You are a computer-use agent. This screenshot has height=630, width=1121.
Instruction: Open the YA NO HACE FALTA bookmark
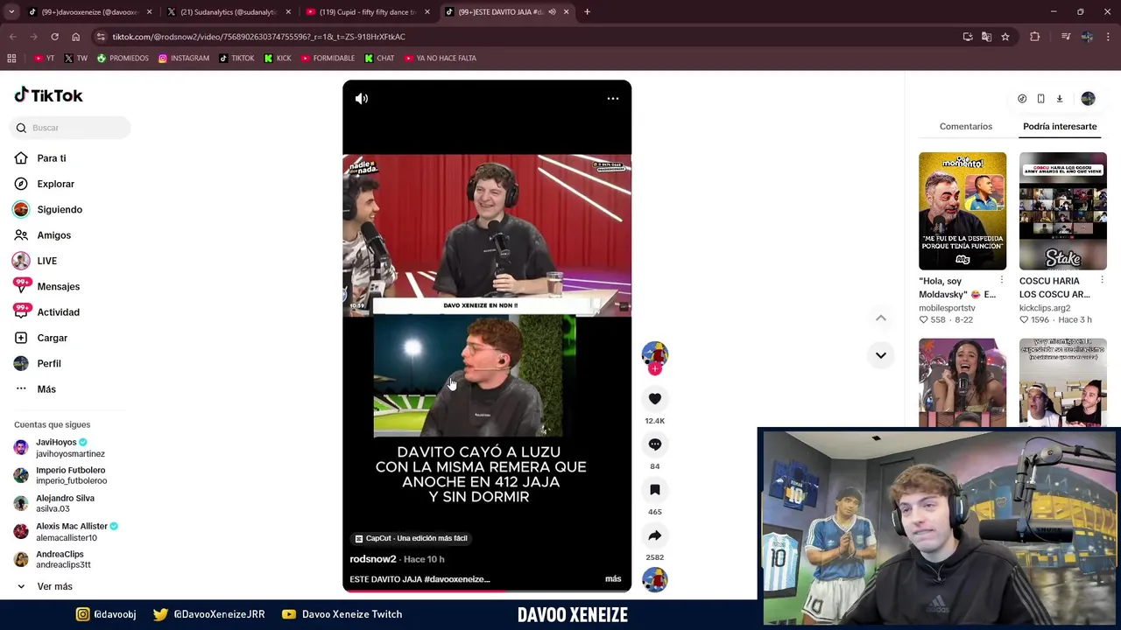(x=439, y=59)
